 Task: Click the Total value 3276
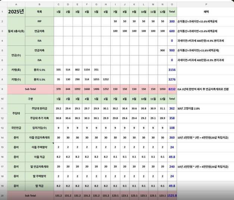click(x=172, y=79)
